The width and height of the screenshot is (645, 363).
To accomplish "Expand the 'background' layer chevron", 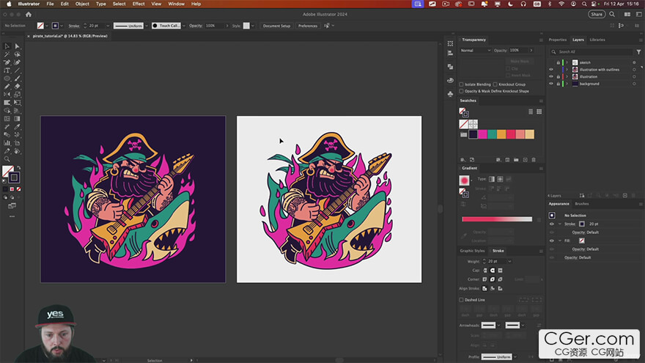I will coord(567,84).
